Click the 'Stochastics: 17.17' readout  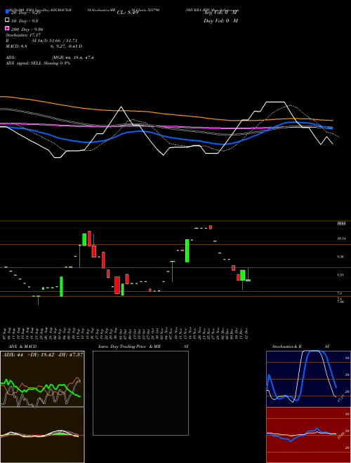click(22, 35)
